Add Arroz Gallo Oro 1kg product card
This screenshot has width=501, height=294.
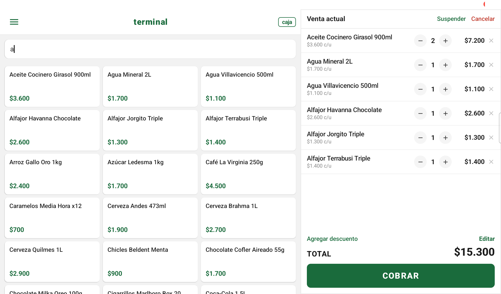[x=52, y=174]
